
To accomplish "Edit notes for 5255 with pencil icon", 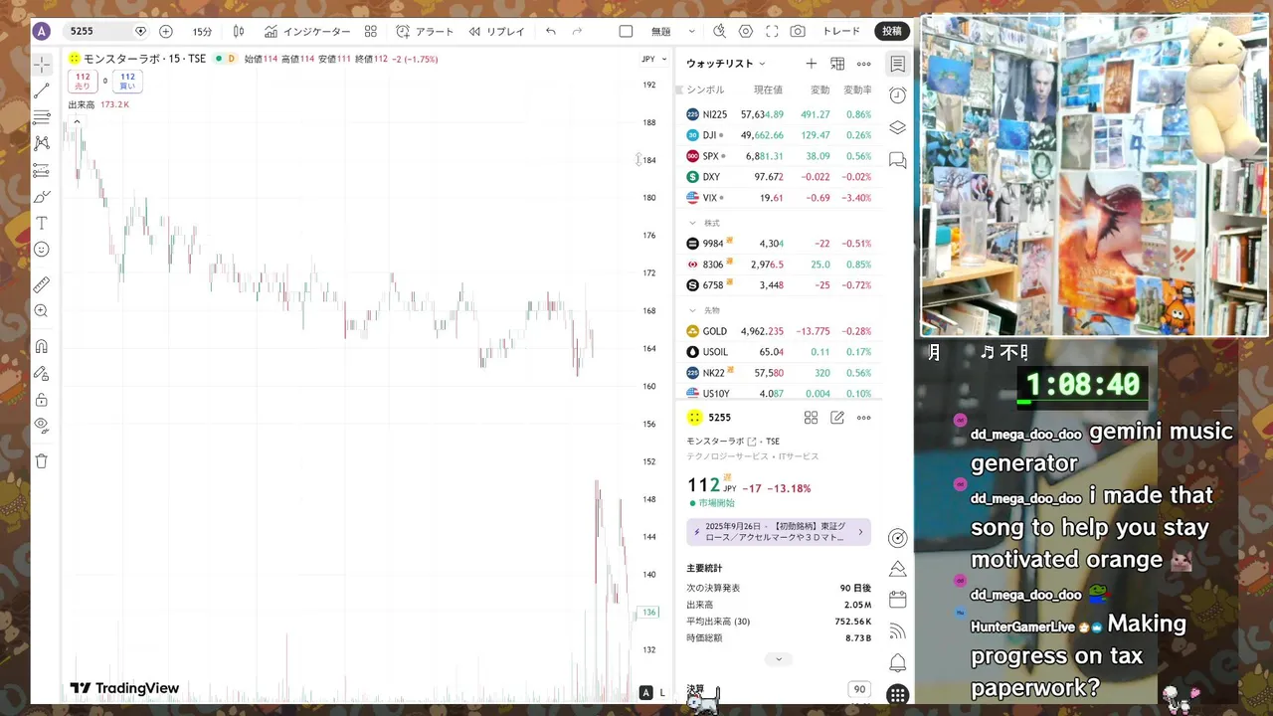I will 837,418.
